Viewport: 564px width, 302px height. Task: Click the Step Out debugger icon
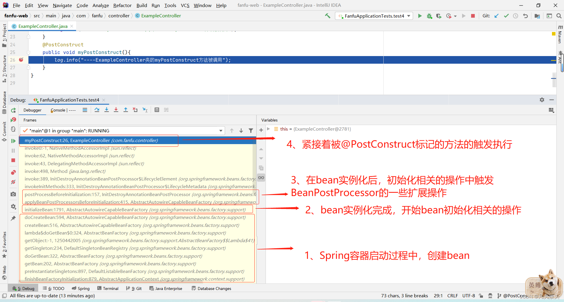click(126, 110)
